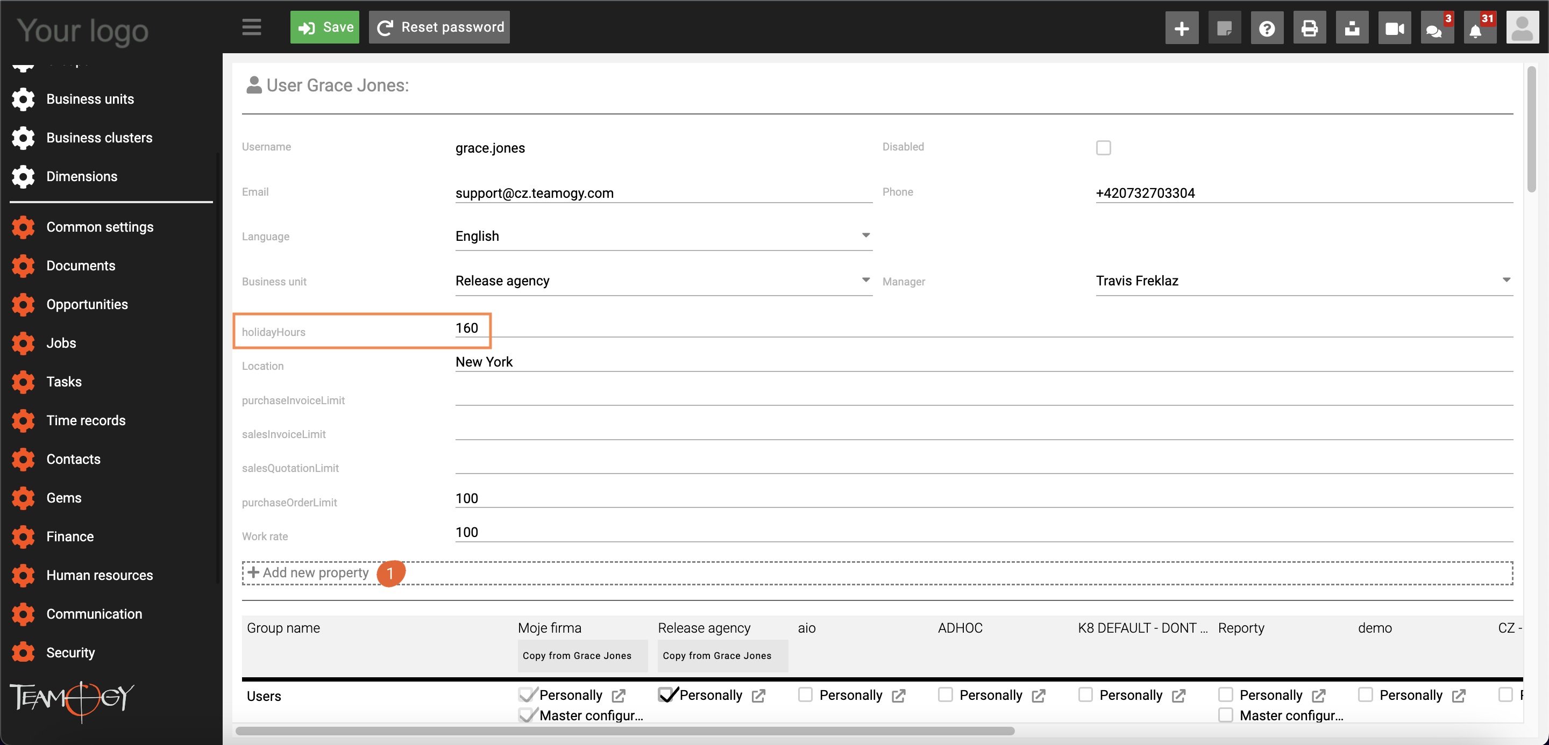Viewport: 1549px width, 745px height.
Task: Open ADHOC Personally external link icon
Action: coord(1039,695)
